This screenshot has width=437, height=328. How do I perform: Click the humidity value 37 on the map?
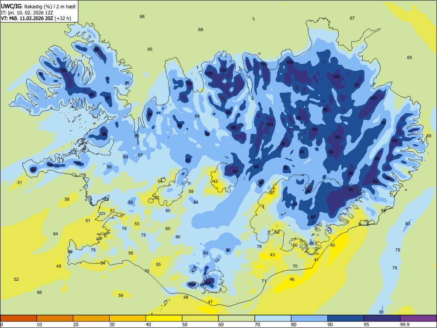click(272, 192)
